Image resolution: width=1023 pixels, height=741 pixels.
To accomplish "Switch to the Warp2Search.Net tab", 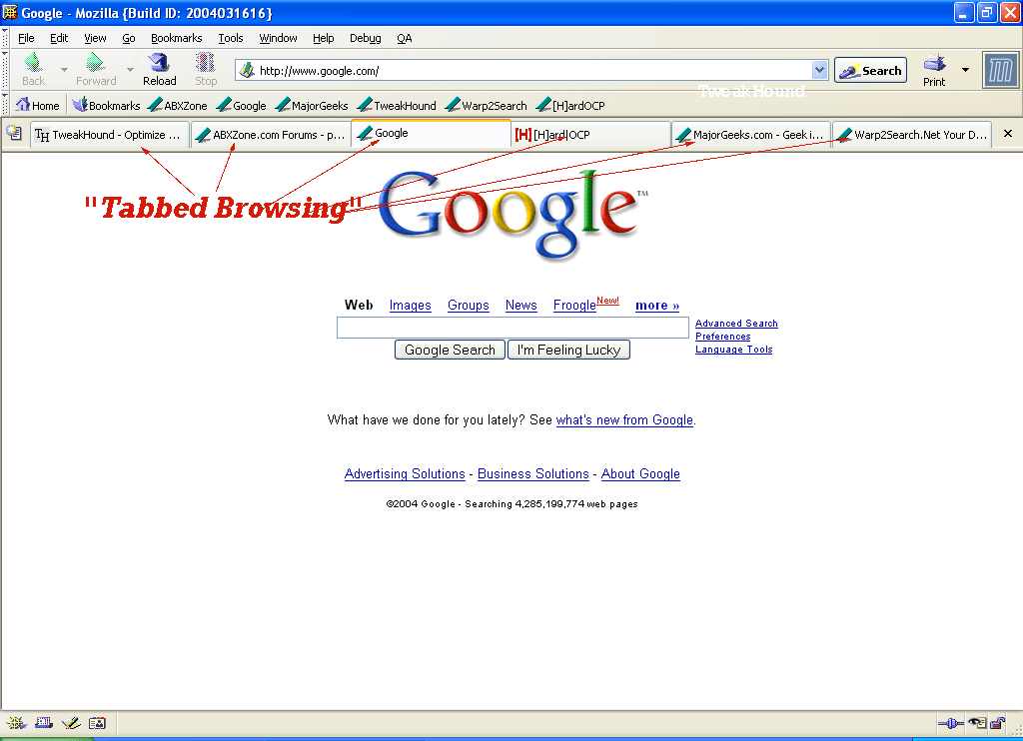I will click(x=913, y=135).
